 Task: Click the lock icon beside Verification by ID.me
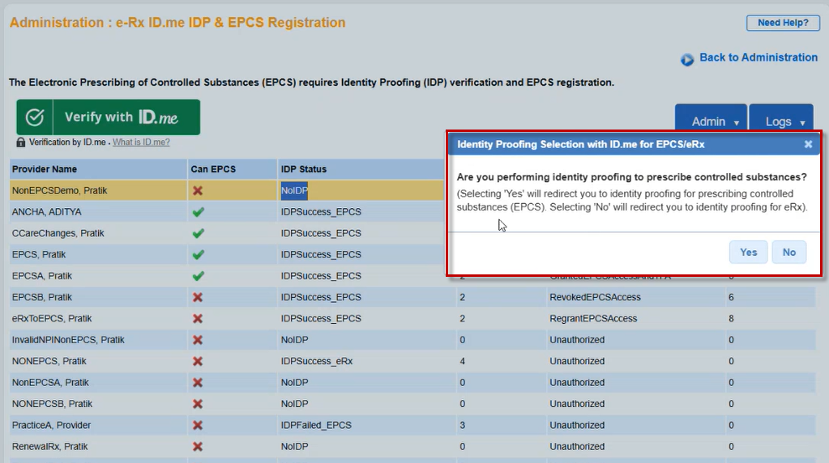pyautogui.click(x=21, y=142)
